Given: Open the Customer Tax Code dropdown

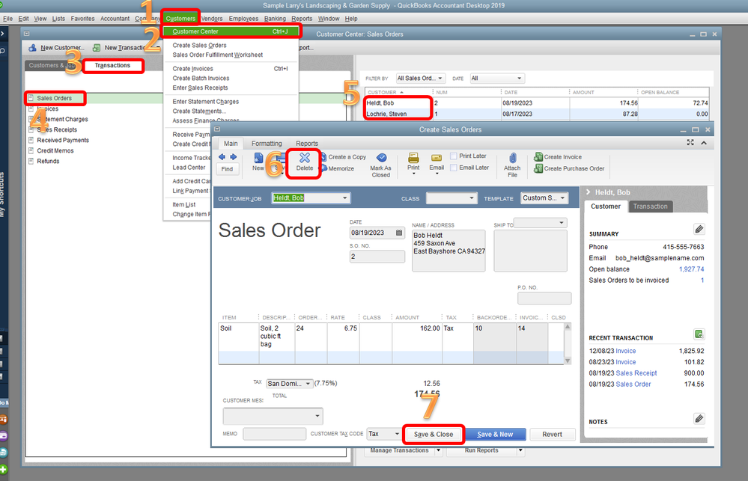Looking at the screenshot, I should pos(397,434).
